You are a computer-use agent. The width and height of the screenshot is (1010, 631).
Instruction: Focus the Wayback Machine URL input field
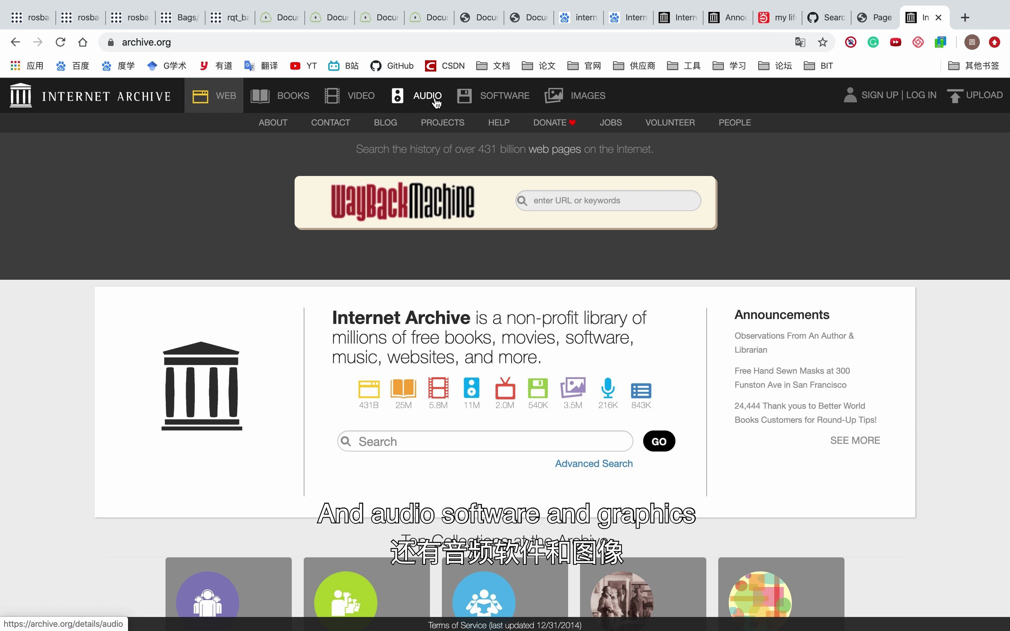[608, 201]
